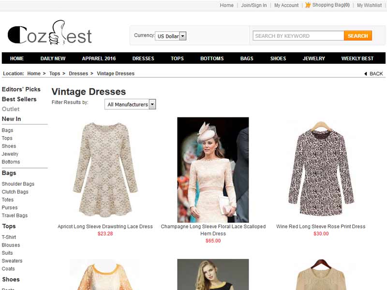Open the Currency US Dollar dropdown
The height and width of the screenshot is (290, 387).
(x=171, y=36)
